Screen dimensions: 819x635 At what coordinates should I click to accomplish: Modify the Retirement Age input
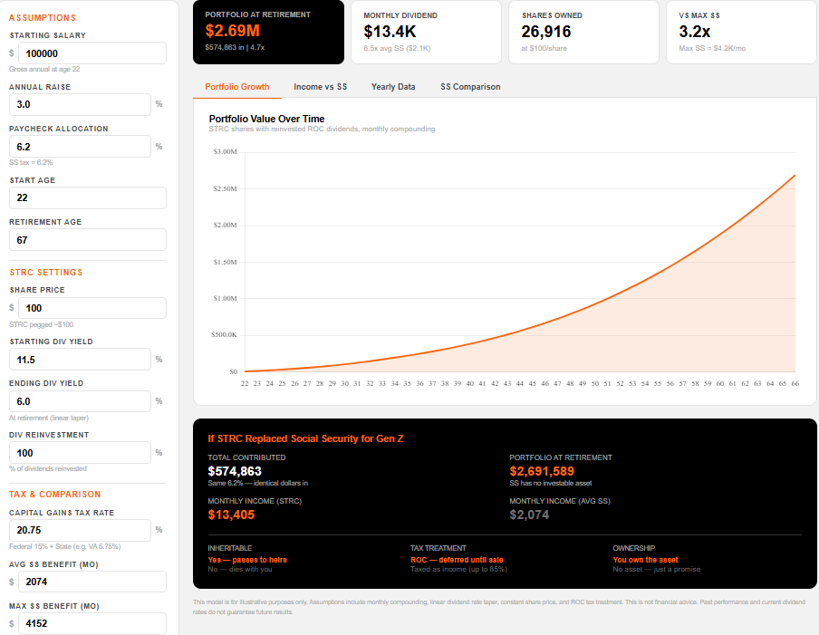pos(87,239)
